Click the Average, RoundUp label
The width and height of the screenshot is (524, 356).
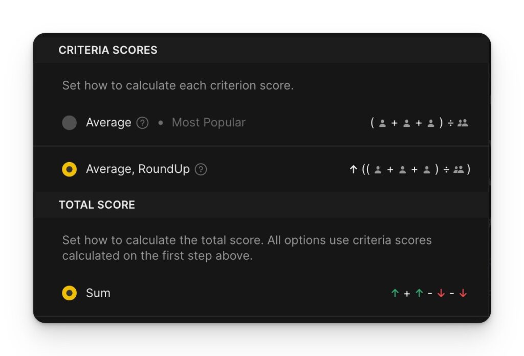click(138, 169)
